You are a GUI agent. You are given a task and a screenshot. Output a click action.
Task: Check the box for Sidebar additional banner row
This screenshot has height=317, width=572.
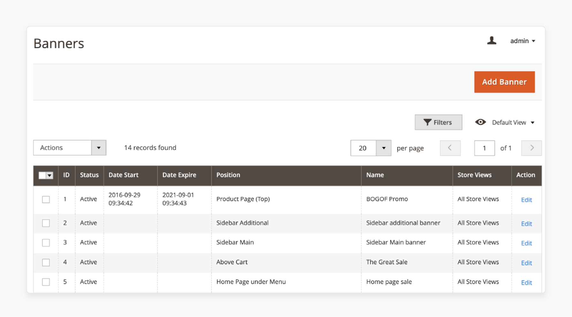[46, 223]
